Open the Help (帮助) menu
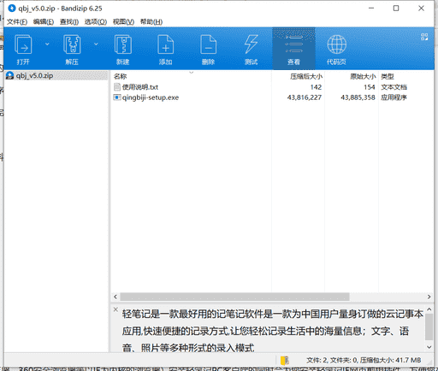 coord(151,22)
